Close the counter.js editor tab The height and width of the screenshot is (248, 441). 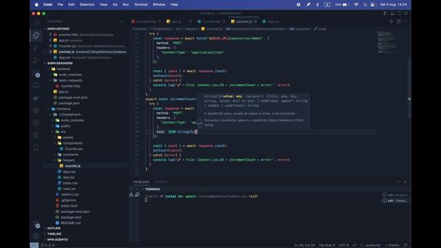(x=256, y=21)
